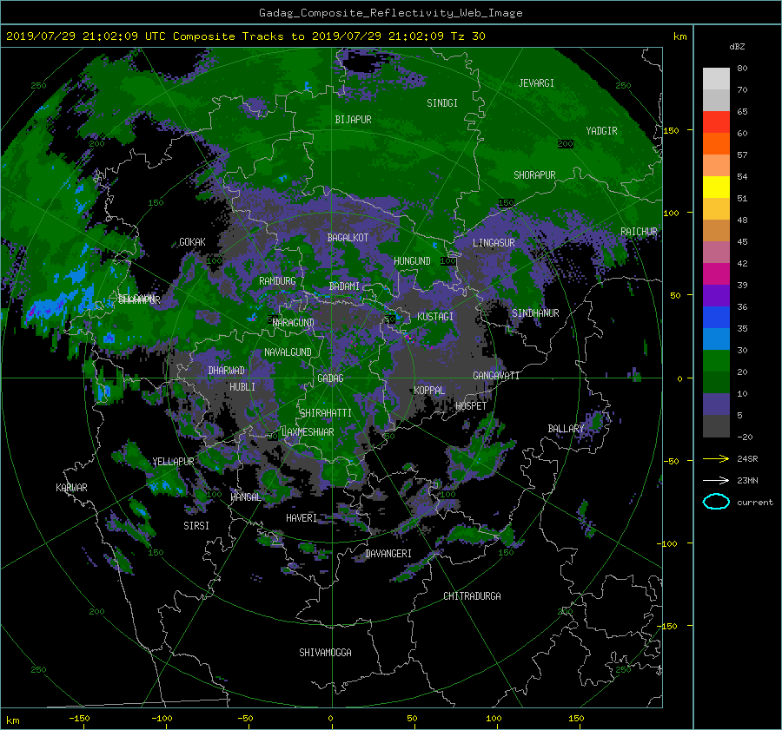Click the SINDHANUR city label

coord(535,313)
